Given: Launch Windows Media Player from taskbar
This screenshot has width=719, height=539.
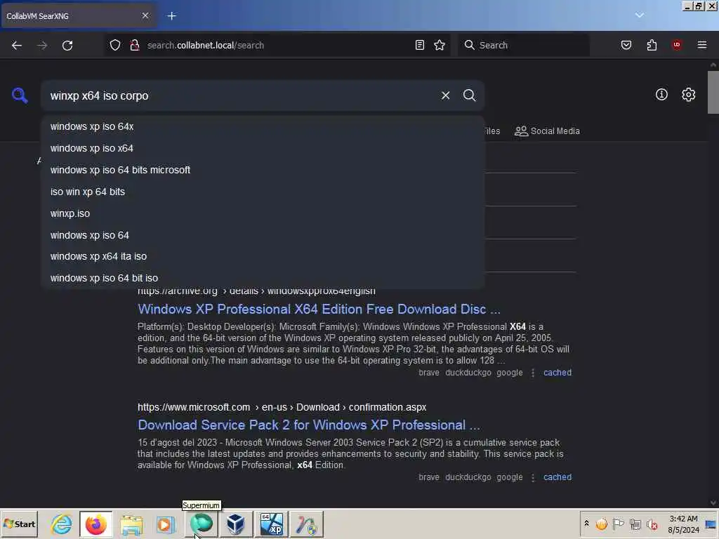Looking at the screenshot, I should coord(166,524).
